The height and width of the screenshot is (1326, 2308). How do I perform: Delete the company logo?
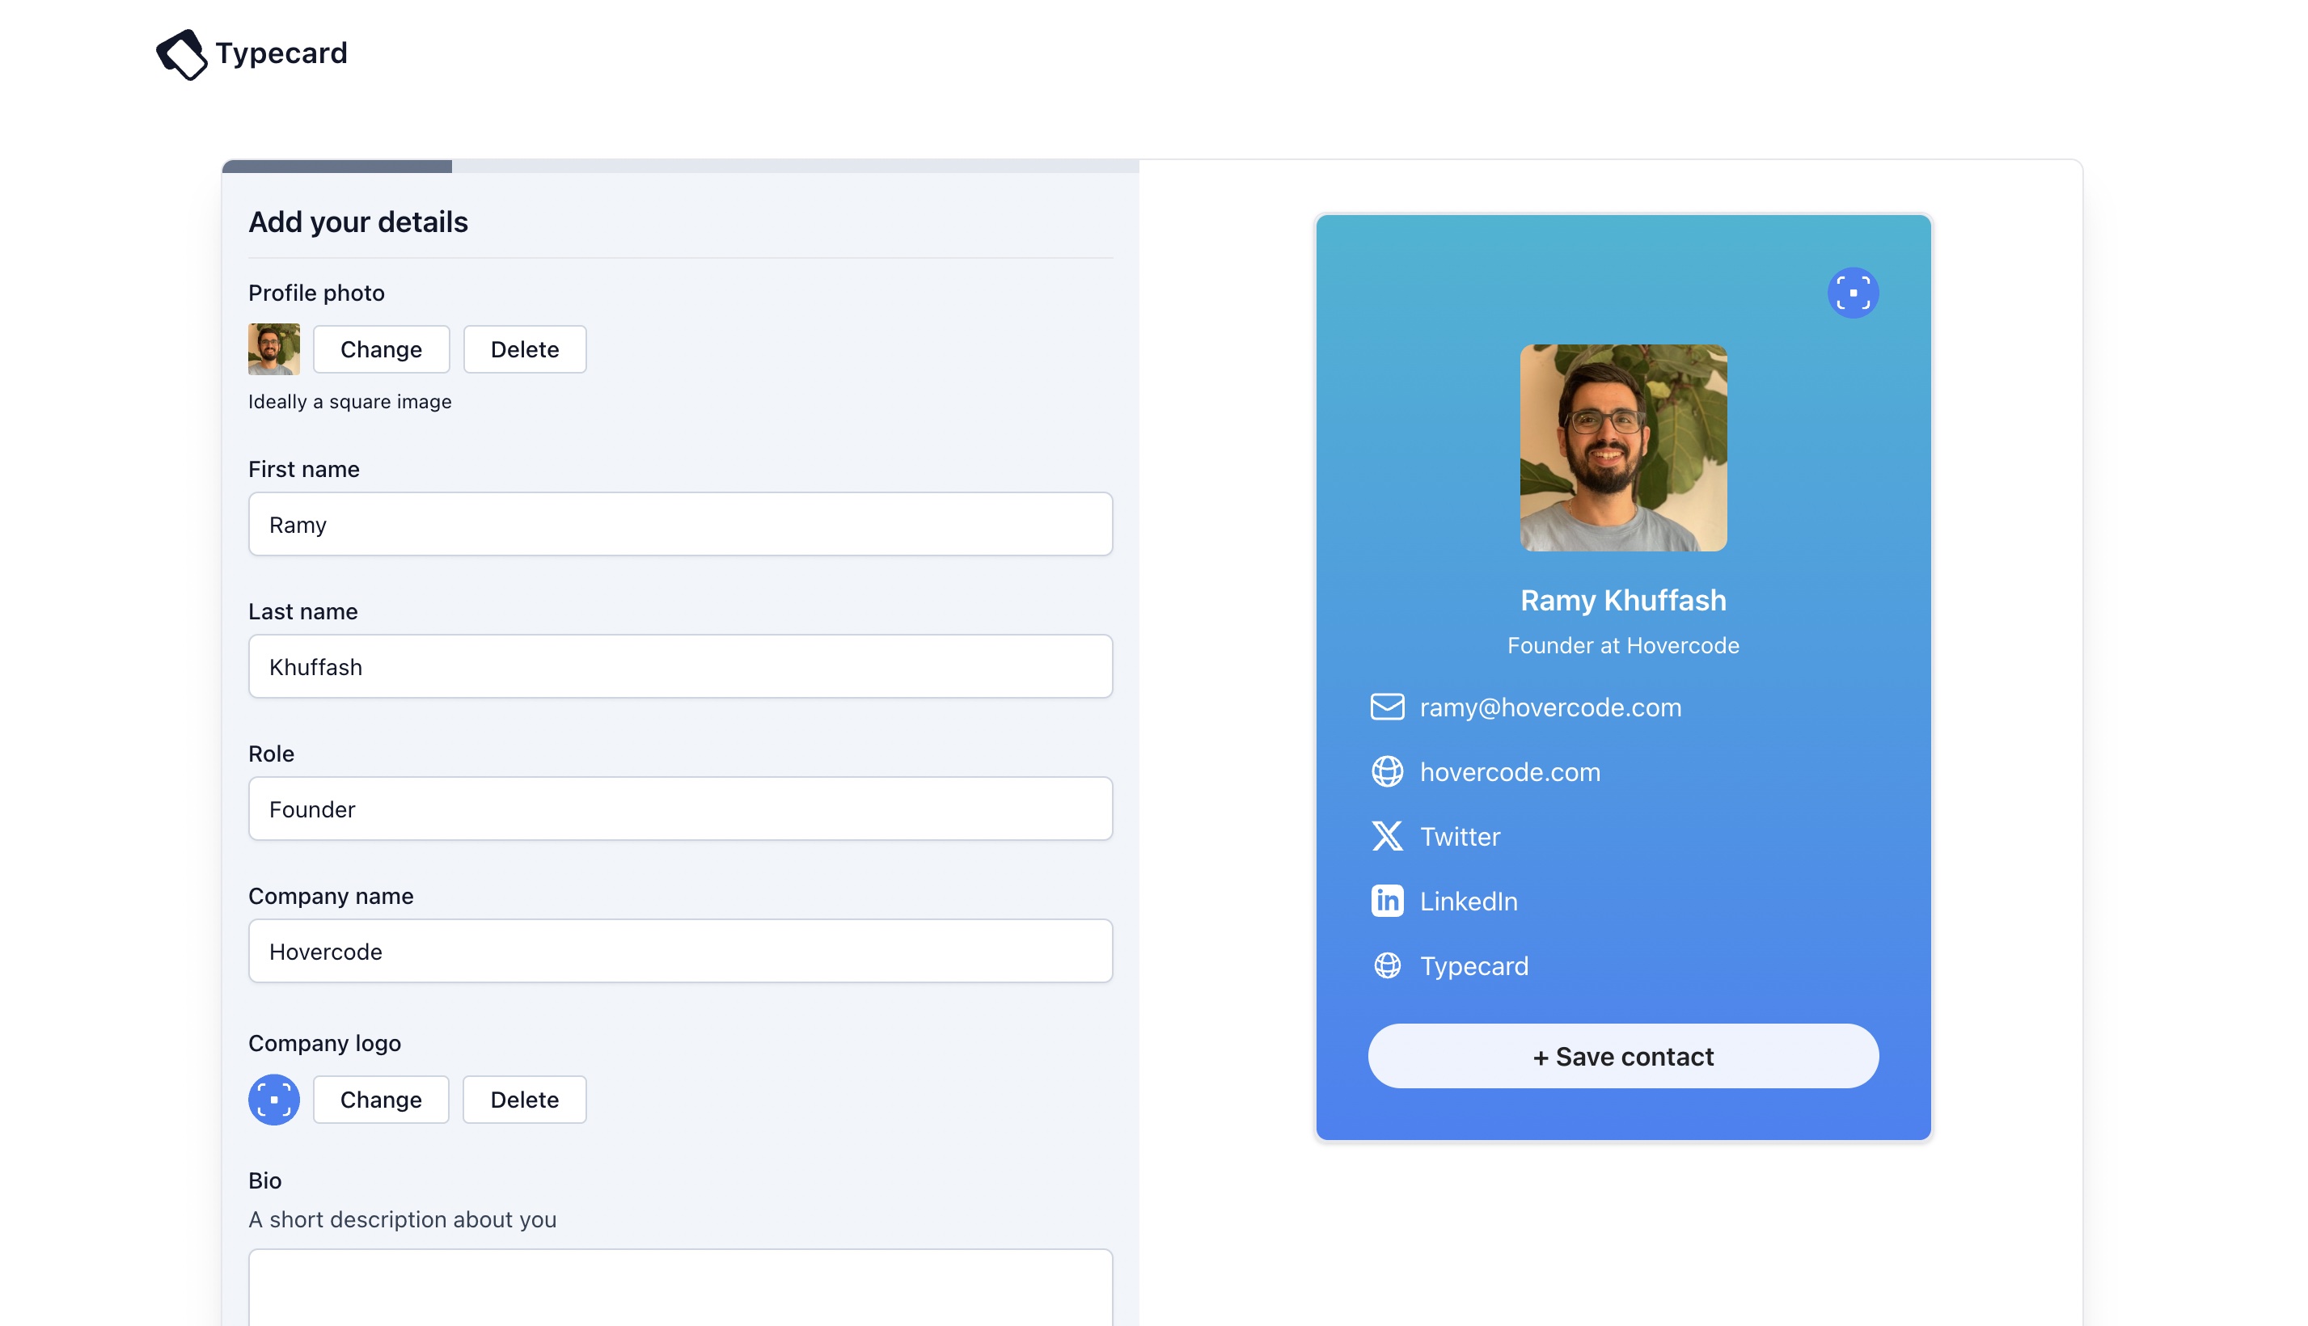coord(524,1100)
